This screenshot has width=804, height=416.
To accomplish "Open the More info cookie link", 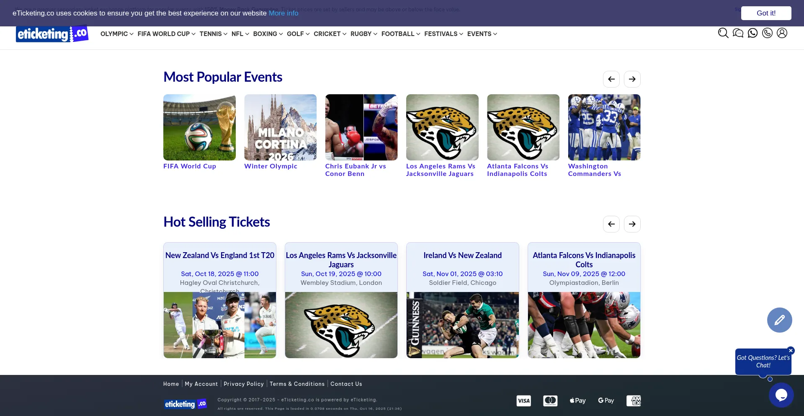I will (x=283, y=13).
